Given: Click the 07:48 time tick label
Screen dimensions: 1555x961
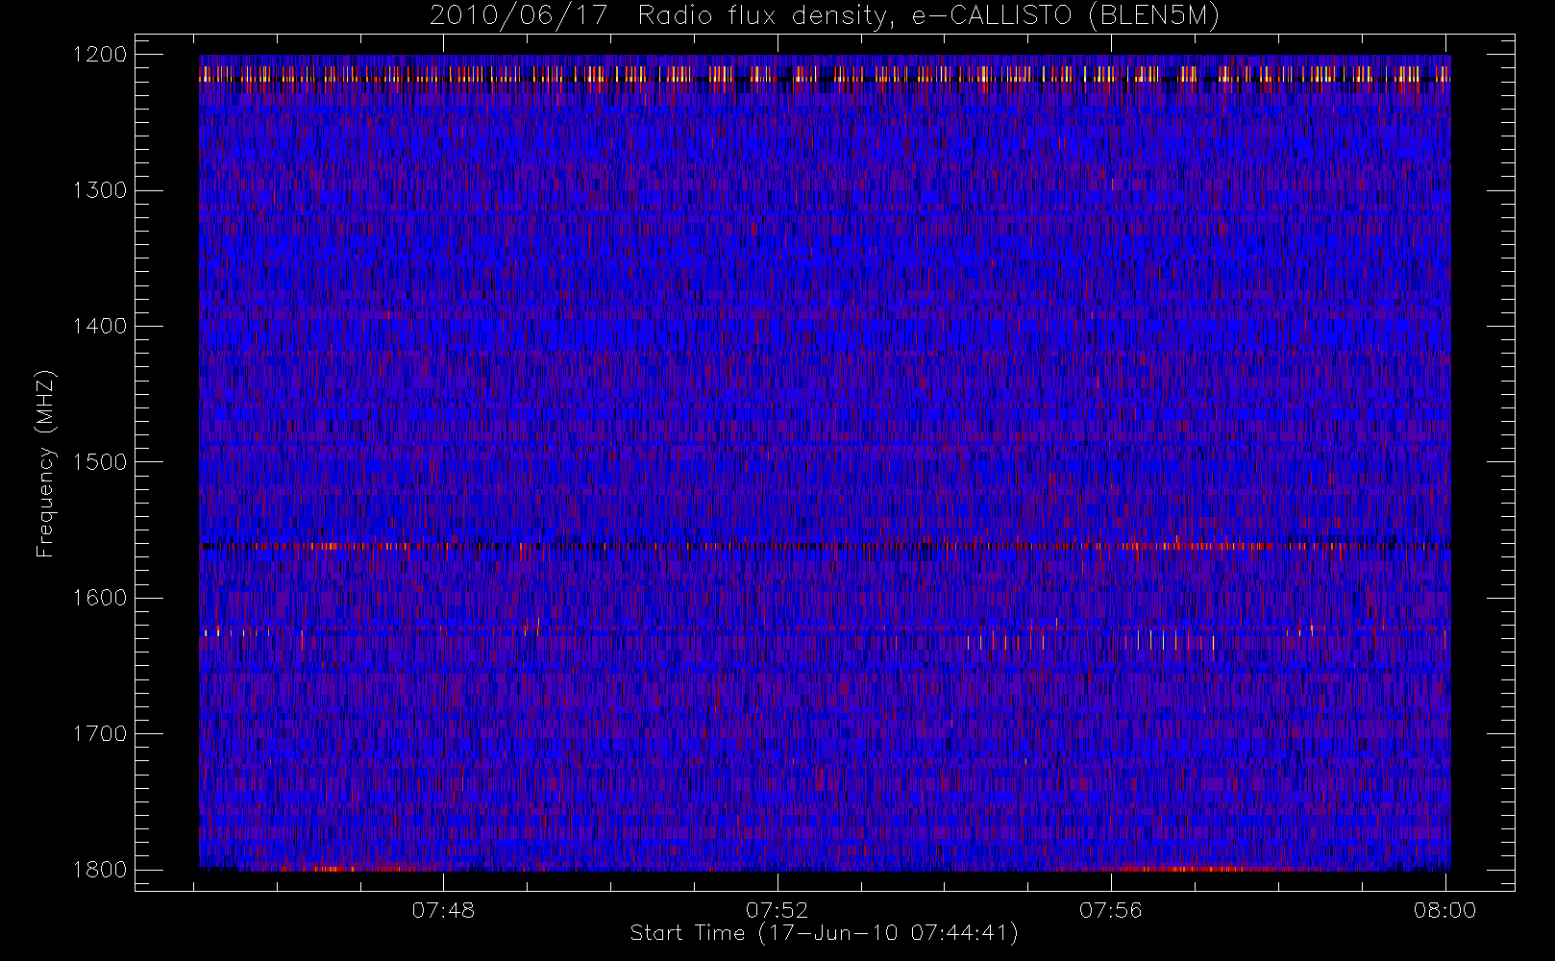Looking at the screenshot, I should (443, 910).
